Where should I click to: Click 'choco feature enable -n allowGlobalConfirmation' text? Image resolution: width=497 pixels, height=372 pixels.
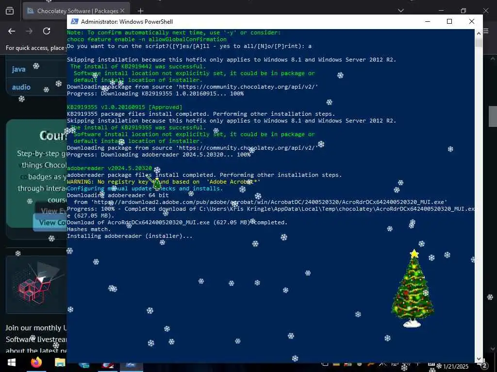pos(147,39)
